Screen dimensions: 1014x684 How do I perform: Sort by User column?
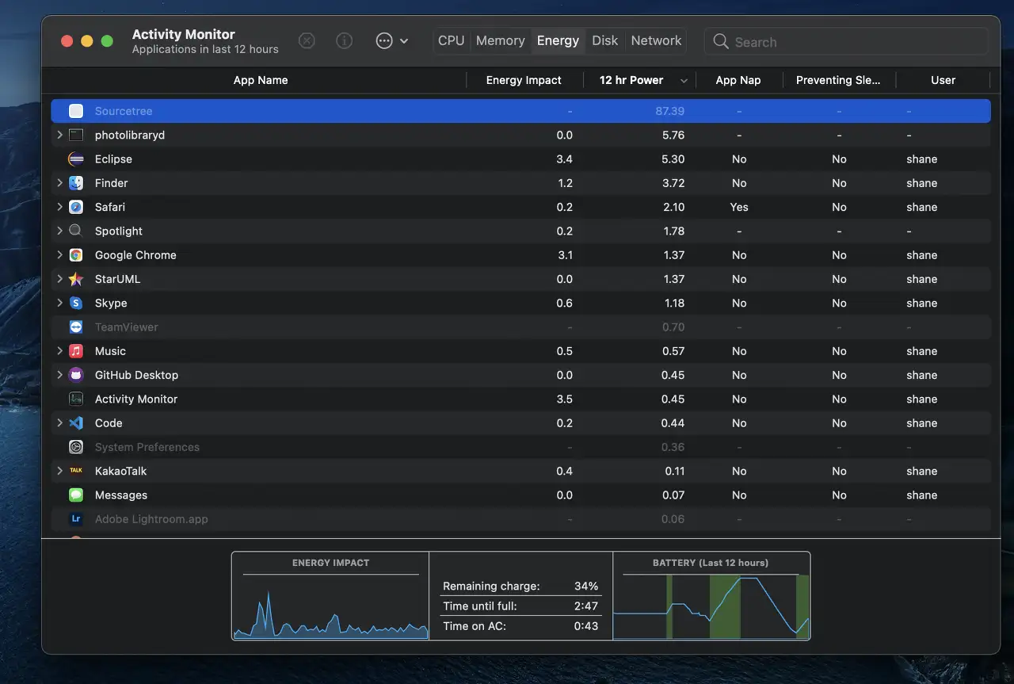943,80
